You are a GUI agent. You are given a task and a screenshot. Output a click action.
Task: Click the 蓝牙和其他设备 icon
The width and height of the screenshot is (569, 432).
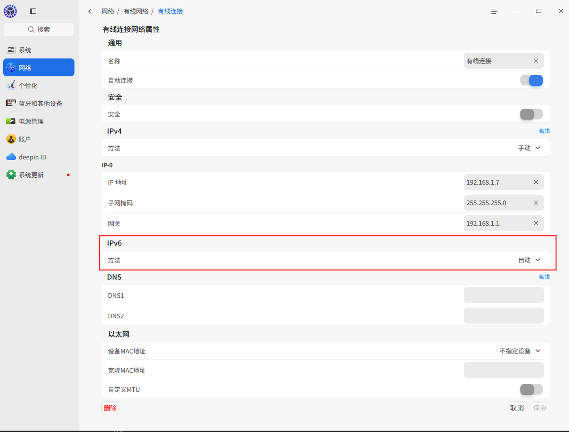11,104
